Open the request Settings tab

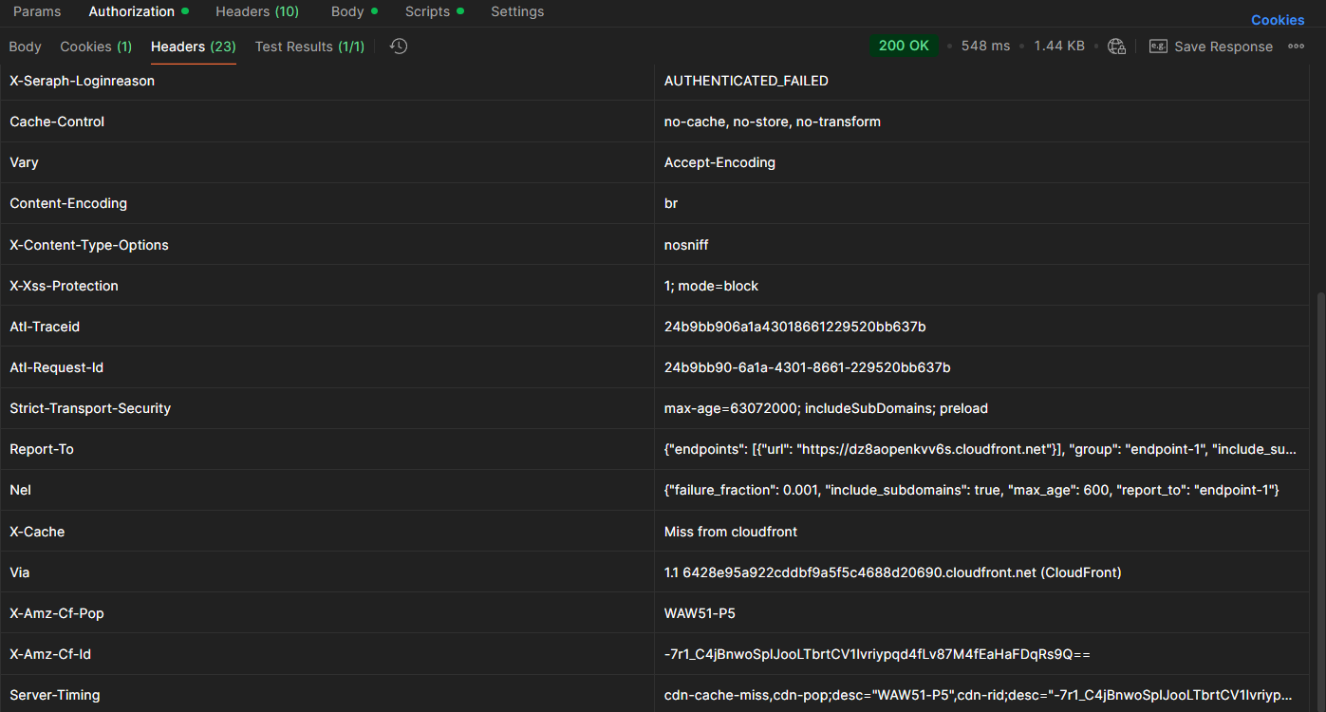517,11
